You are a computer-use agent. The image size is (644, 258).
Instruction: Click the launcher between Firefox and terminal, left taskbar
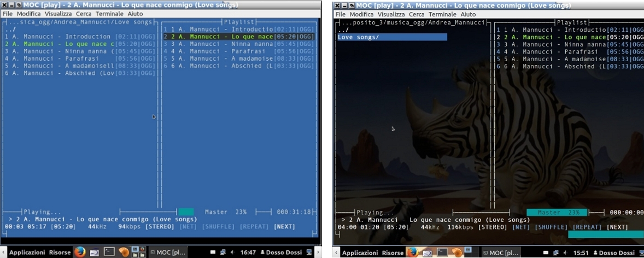95,252
